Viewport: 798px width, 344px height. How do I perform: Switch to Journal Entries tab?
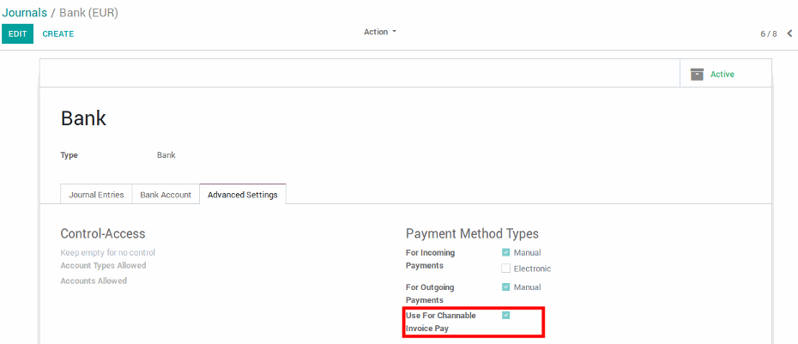[x=96, y=195]
